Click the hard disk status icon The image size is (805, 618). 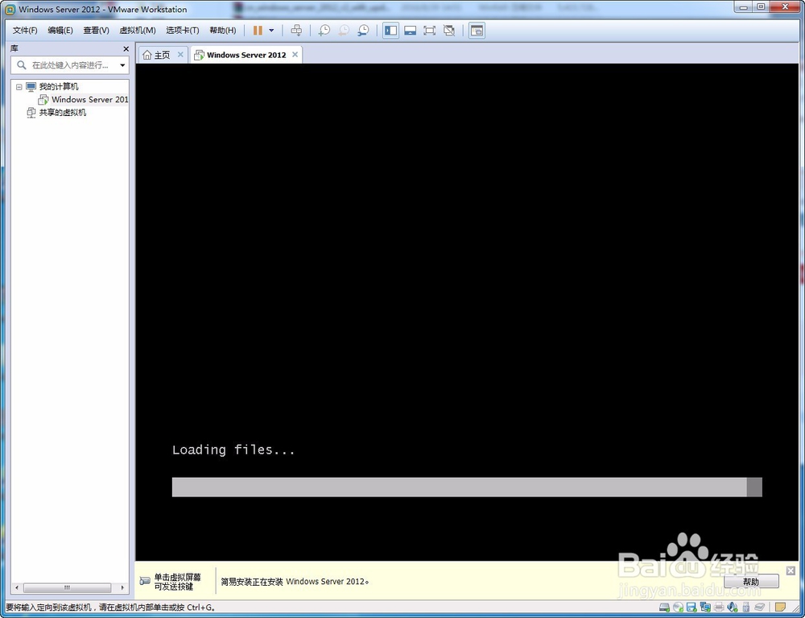pos(664,608)
